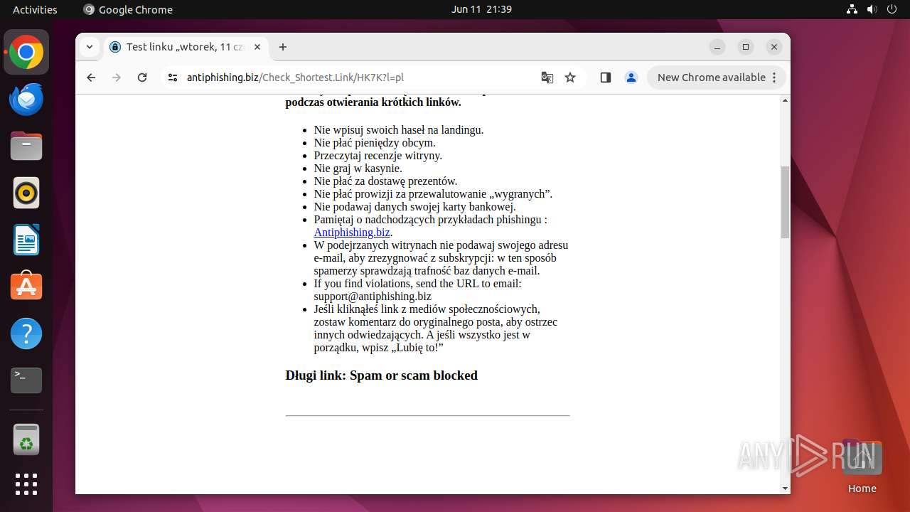910x512 pixels.
Task: Bookmark this page with the star
Action: [x=570, y=78]
